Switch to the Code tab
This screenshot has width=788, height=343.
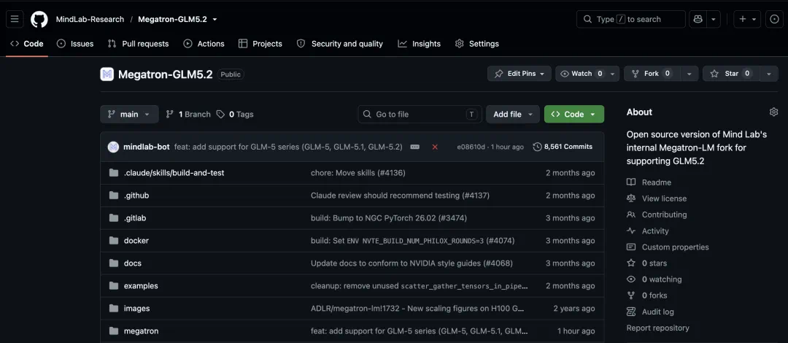[x=27, y=44]
